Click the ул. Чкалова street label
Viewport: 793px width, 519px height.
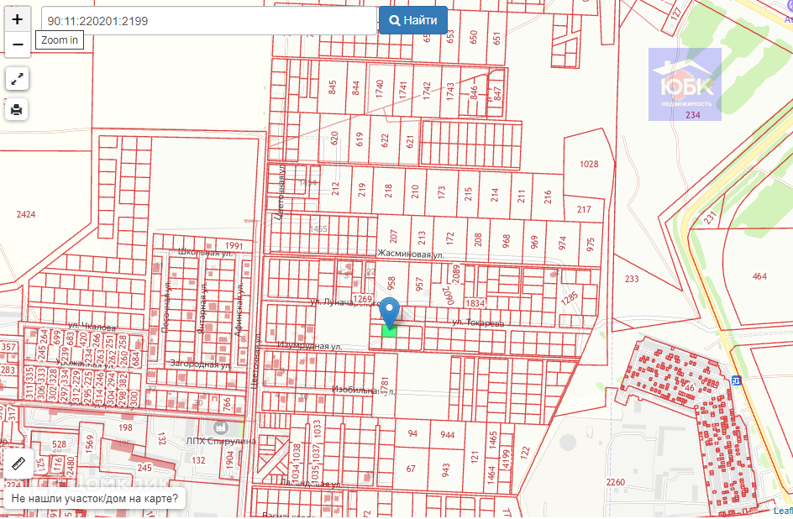click(x=92, y=327)
